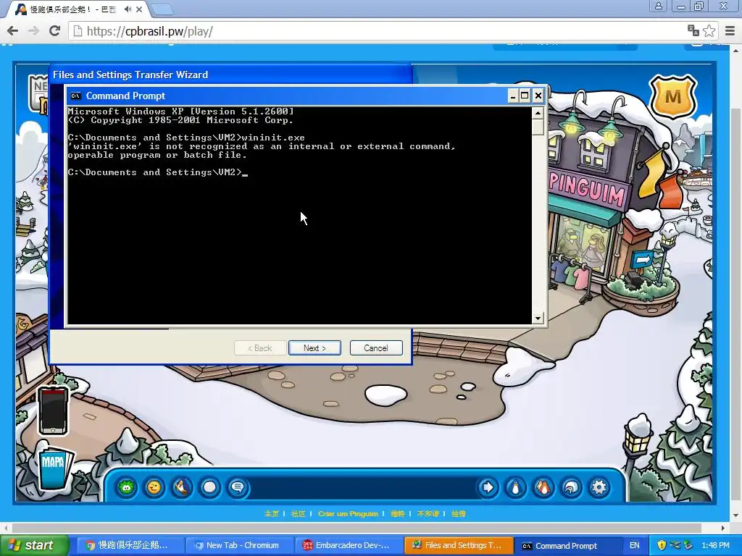Screen dimensions: 742x556
Task: Select the Club Penguin browser tab
Action: point(78,9)
